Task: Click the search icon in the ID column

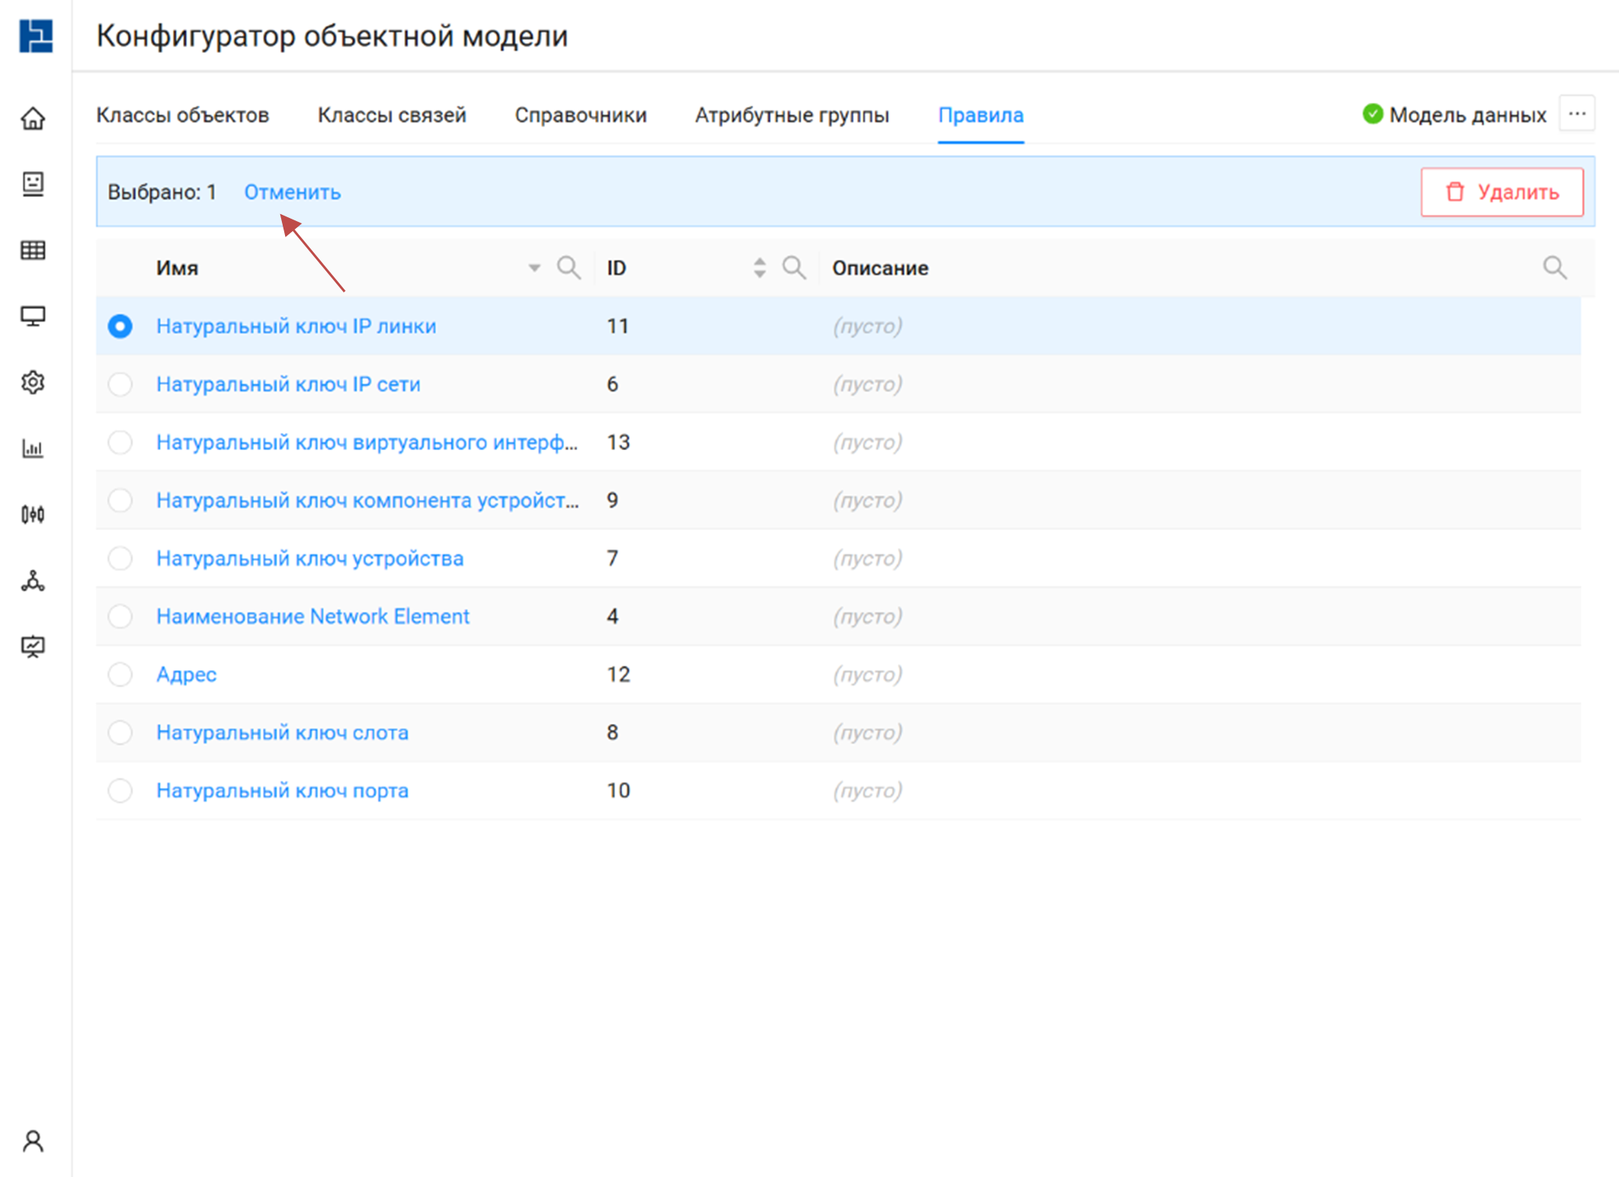Action: pyautogui.click(x=794, y=268)
